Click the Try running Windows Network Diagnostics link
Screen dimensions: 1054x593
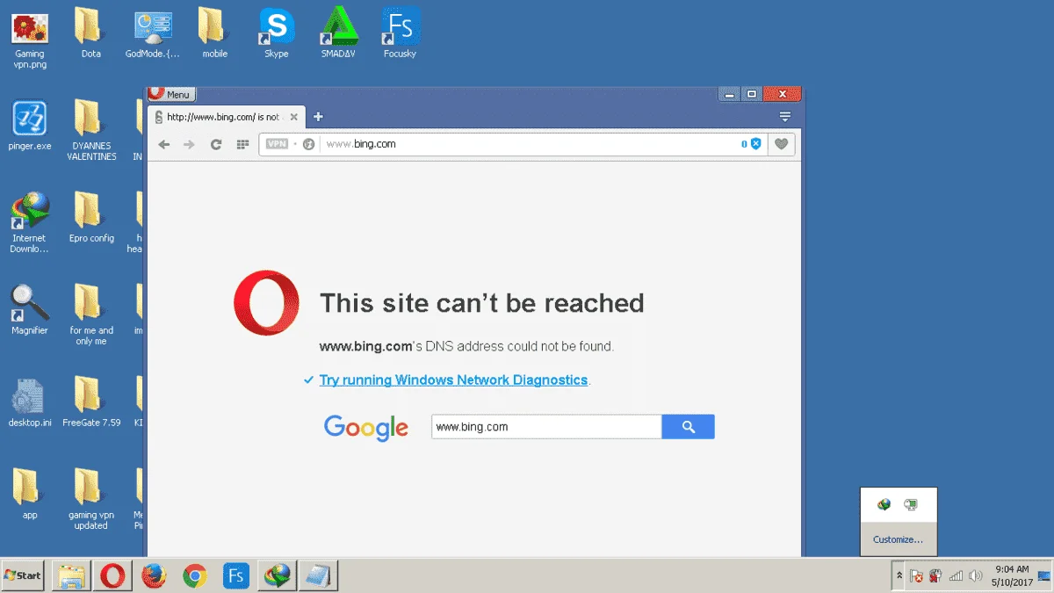click(x=453, y=380)
